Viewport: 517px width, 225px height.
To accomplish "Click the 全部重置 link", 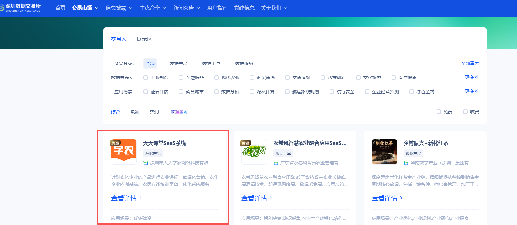I will coord(470,64).
